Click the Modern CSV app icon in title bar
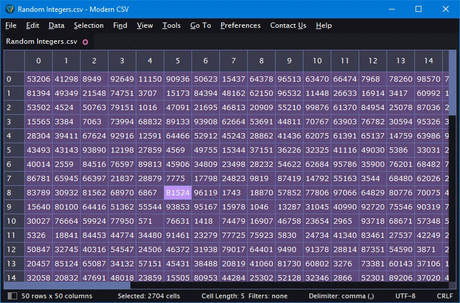Viewport: 460px width, 303px height. click(x=9, y=9)
